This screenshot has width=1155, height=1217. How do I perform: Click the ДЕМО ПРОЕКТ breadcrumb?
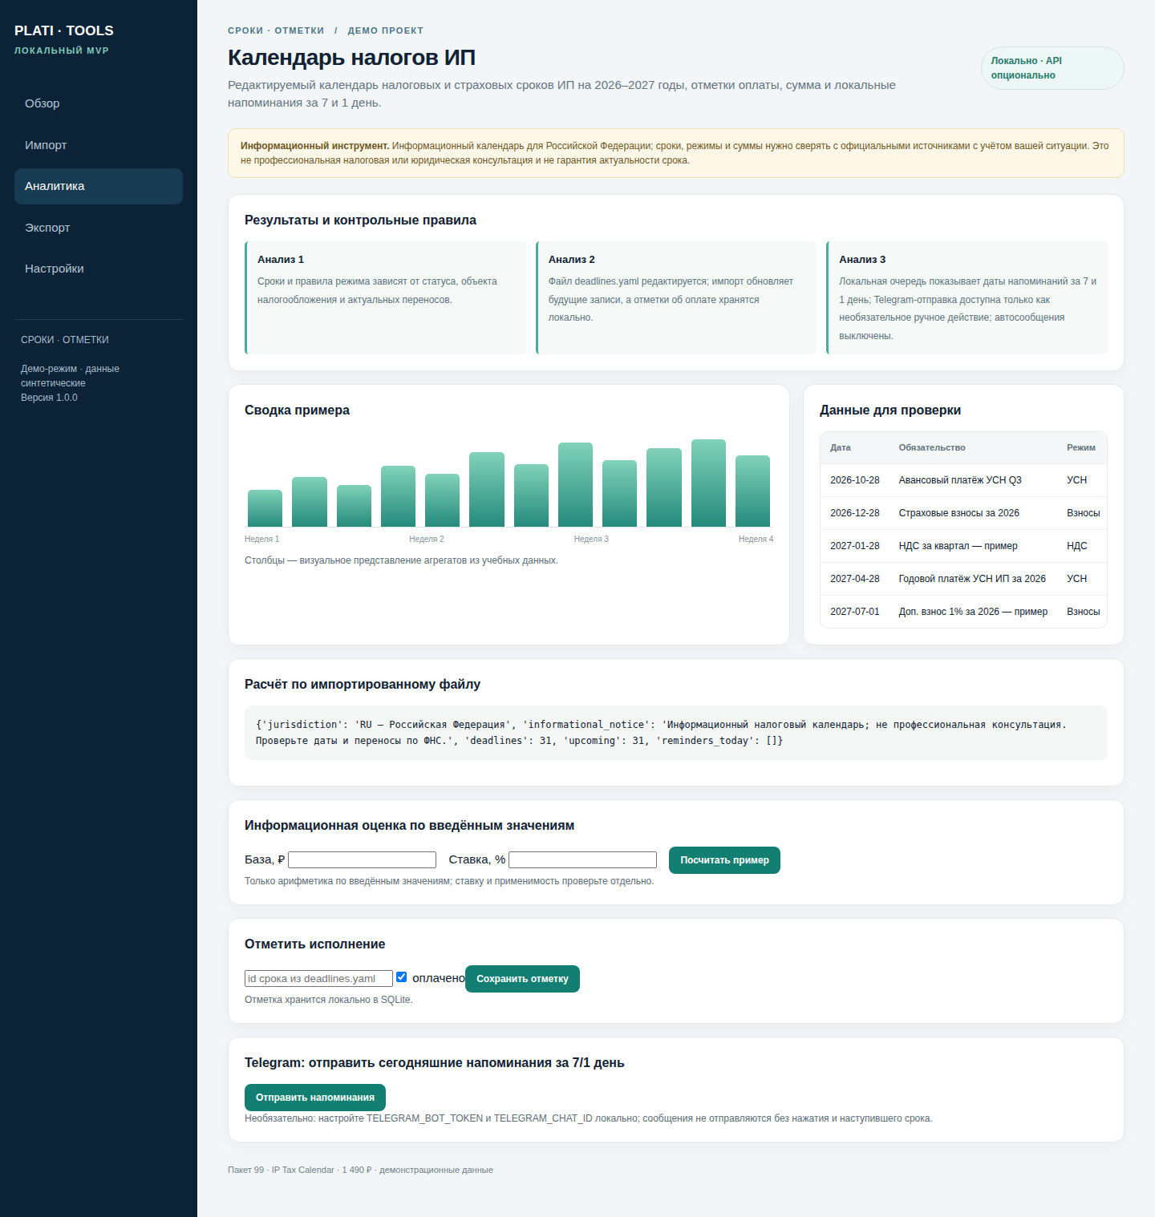[x=386, y=30]
